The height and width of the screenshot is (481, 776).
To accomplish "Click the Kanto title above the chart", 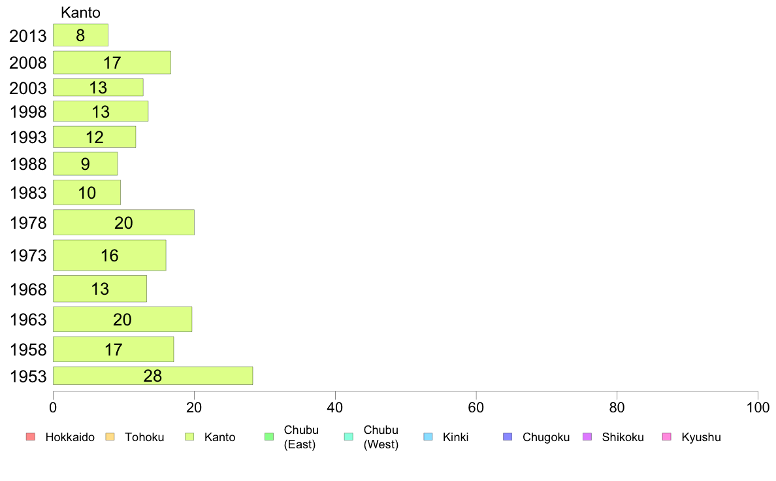I will click(80, 12).
